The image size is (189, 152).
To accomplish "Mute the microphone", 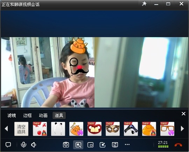I will coord(23,145).
